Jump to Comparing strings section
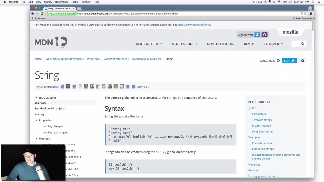The width and height of the screenshot is (324, 182). click(x=263, y=149)
